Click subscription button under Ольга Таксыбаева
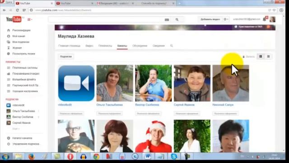This screenshot has width=289, height=163. click(109, 114)
